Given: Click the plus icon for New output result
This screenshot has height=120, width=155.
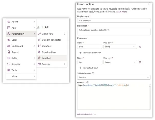Looking at the screenshot, I should 80,68.
